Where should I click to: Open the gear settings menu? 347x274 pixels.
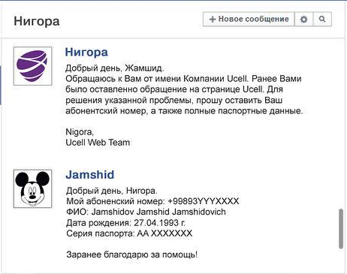tap(303, 19)
